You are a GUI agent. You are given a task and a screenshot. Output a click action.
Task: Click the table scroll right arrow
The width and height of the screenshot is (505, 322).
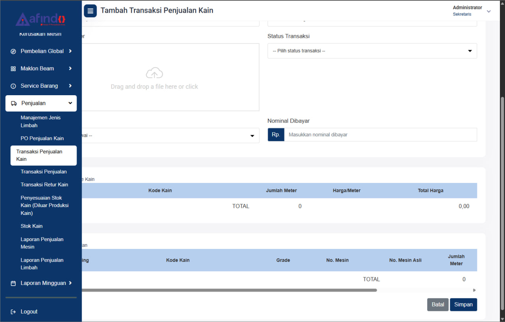point(475,290)
